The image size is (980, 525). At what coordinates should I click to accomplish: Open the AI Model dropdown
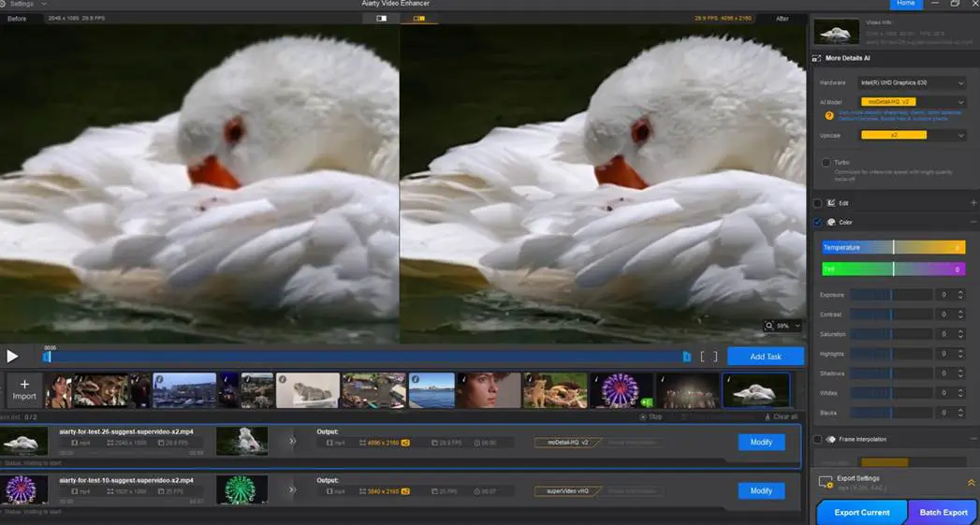[x=913, y=101]
